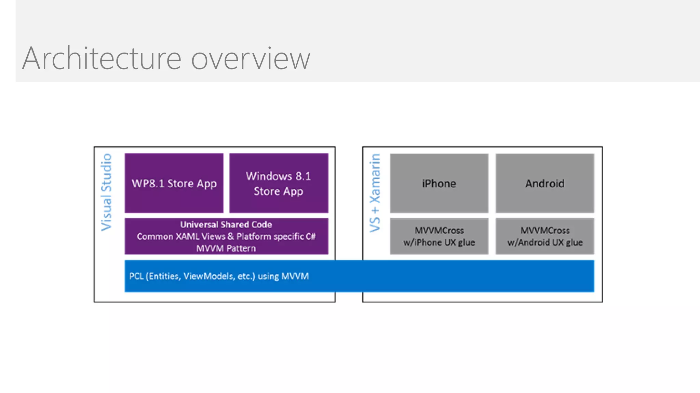
Task: Select the gray Android box
Action: pos(545,183)
